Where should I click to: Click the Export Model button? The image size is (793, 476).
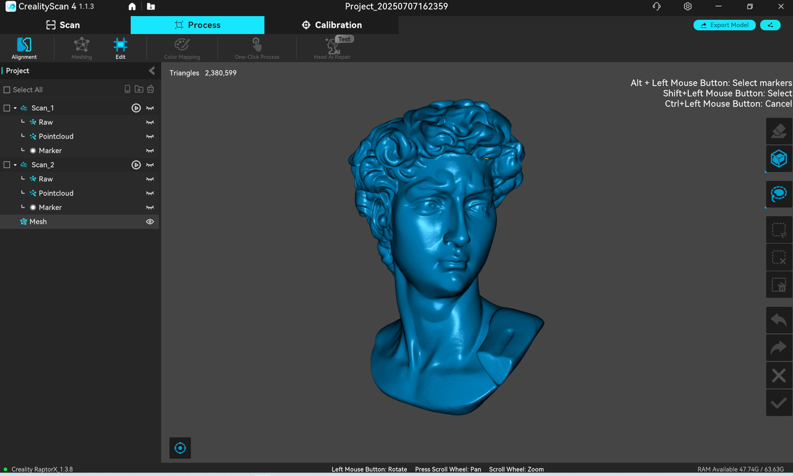[724, 25]
